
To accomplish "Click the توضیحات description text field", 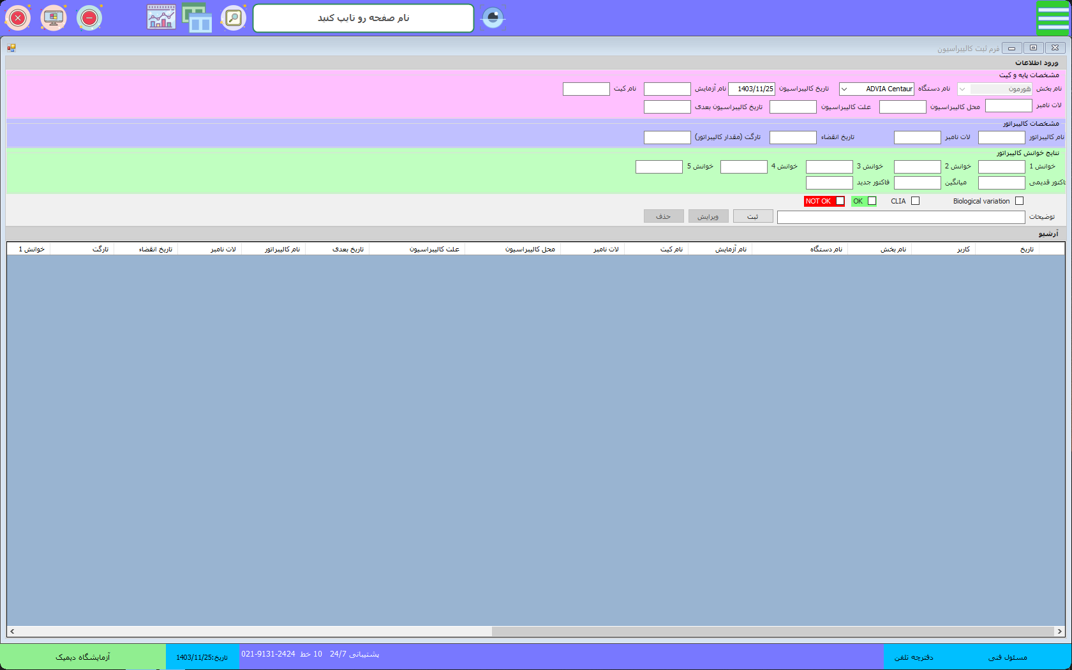I will (x=901, y=218).
